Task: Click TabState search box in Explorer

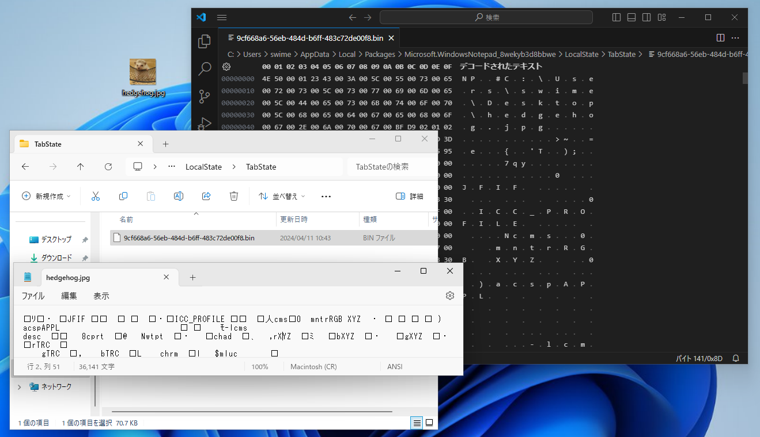Action: click(392, 167)
